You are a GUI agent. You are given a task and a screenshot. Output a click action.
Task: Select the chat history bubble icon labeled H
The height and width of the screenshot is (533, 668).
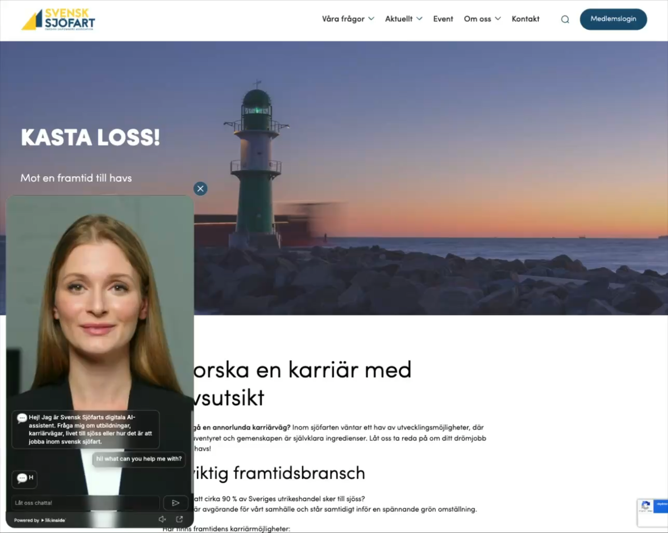pos(24,479)
